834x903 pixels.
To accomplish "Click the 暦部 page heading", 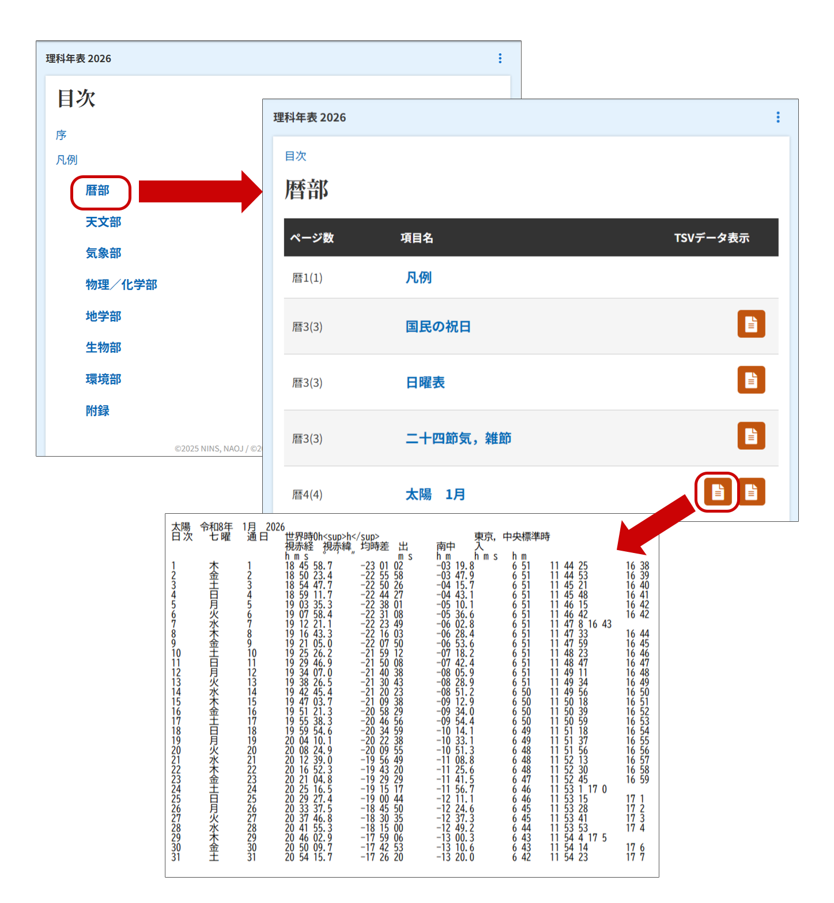I will (x=307, y=190).
